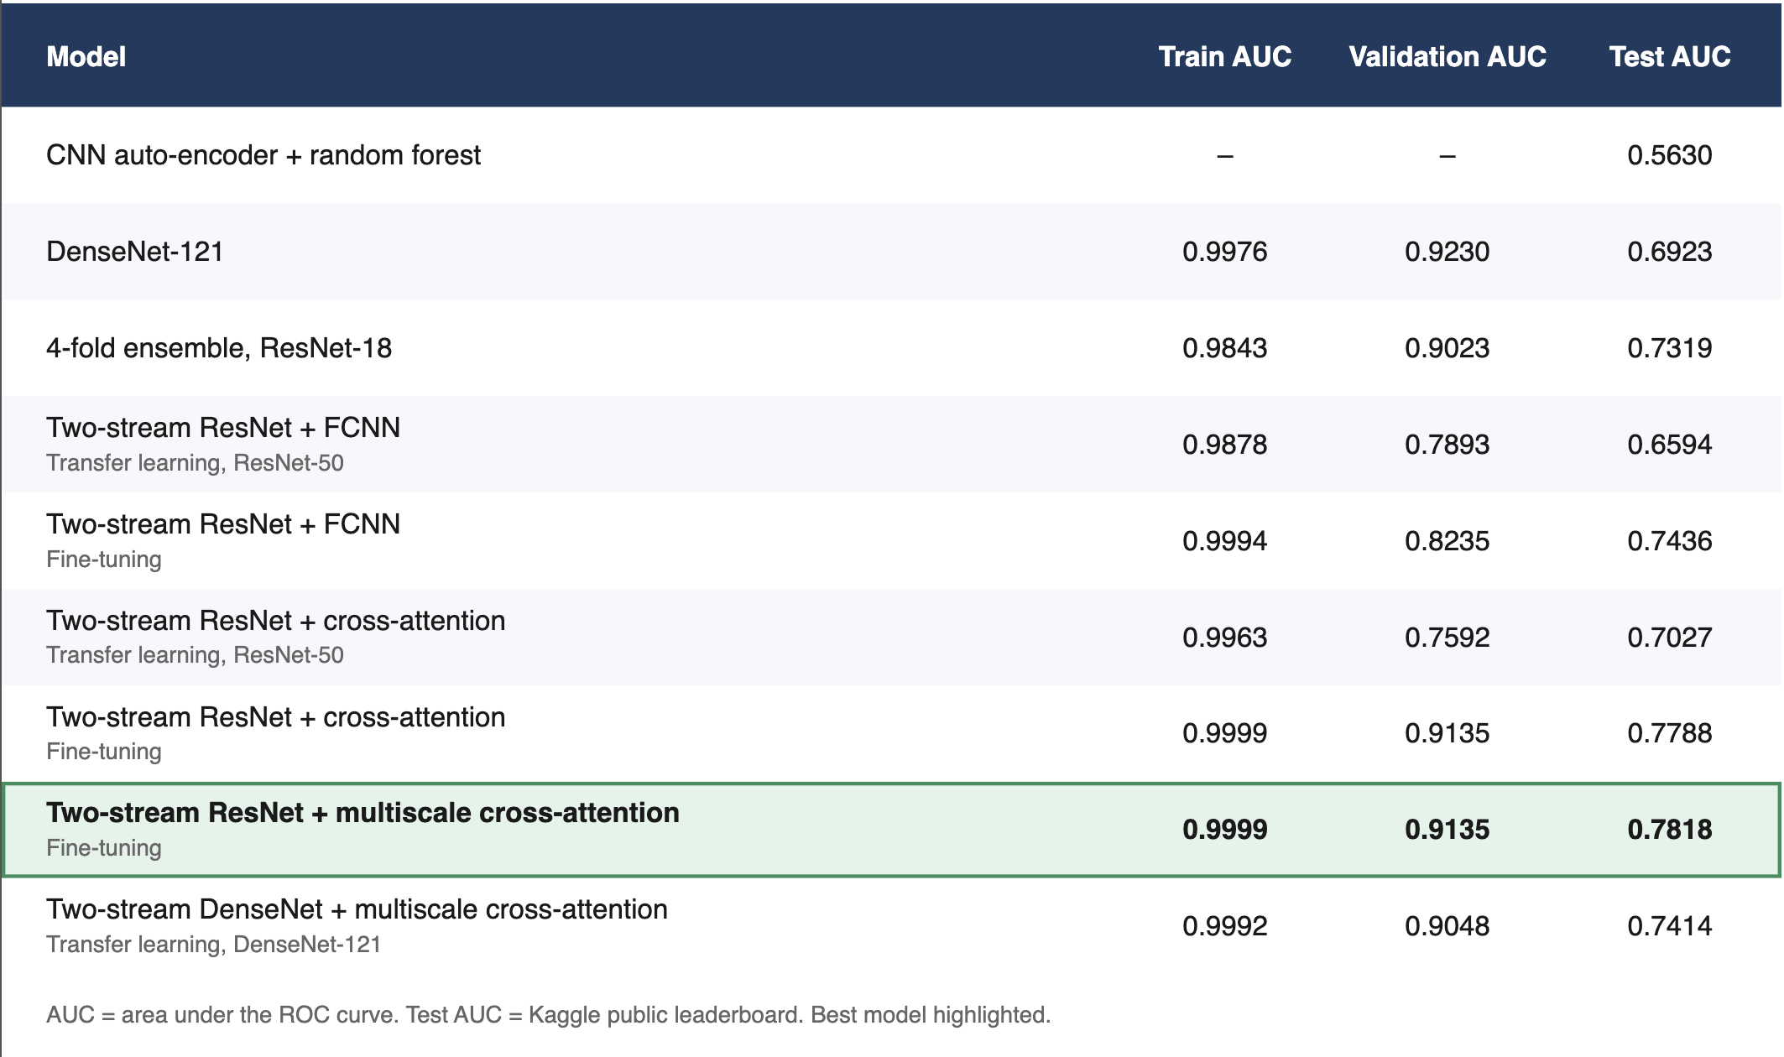This screenshot has height=1057, width=1784.
Task: Click train AUC value 0.9963
Action: pos(1224,638)
